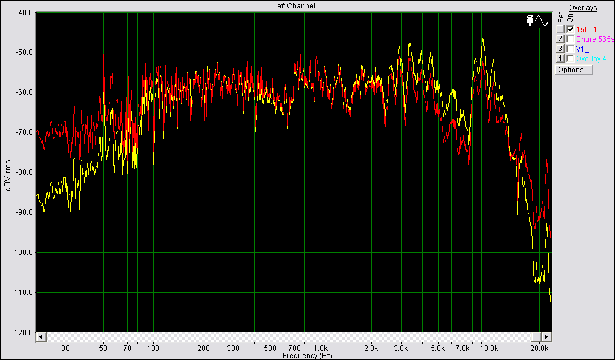Click the Left Channel title
The height and width of the screenshot is (360, 615).
coord(294,6)
